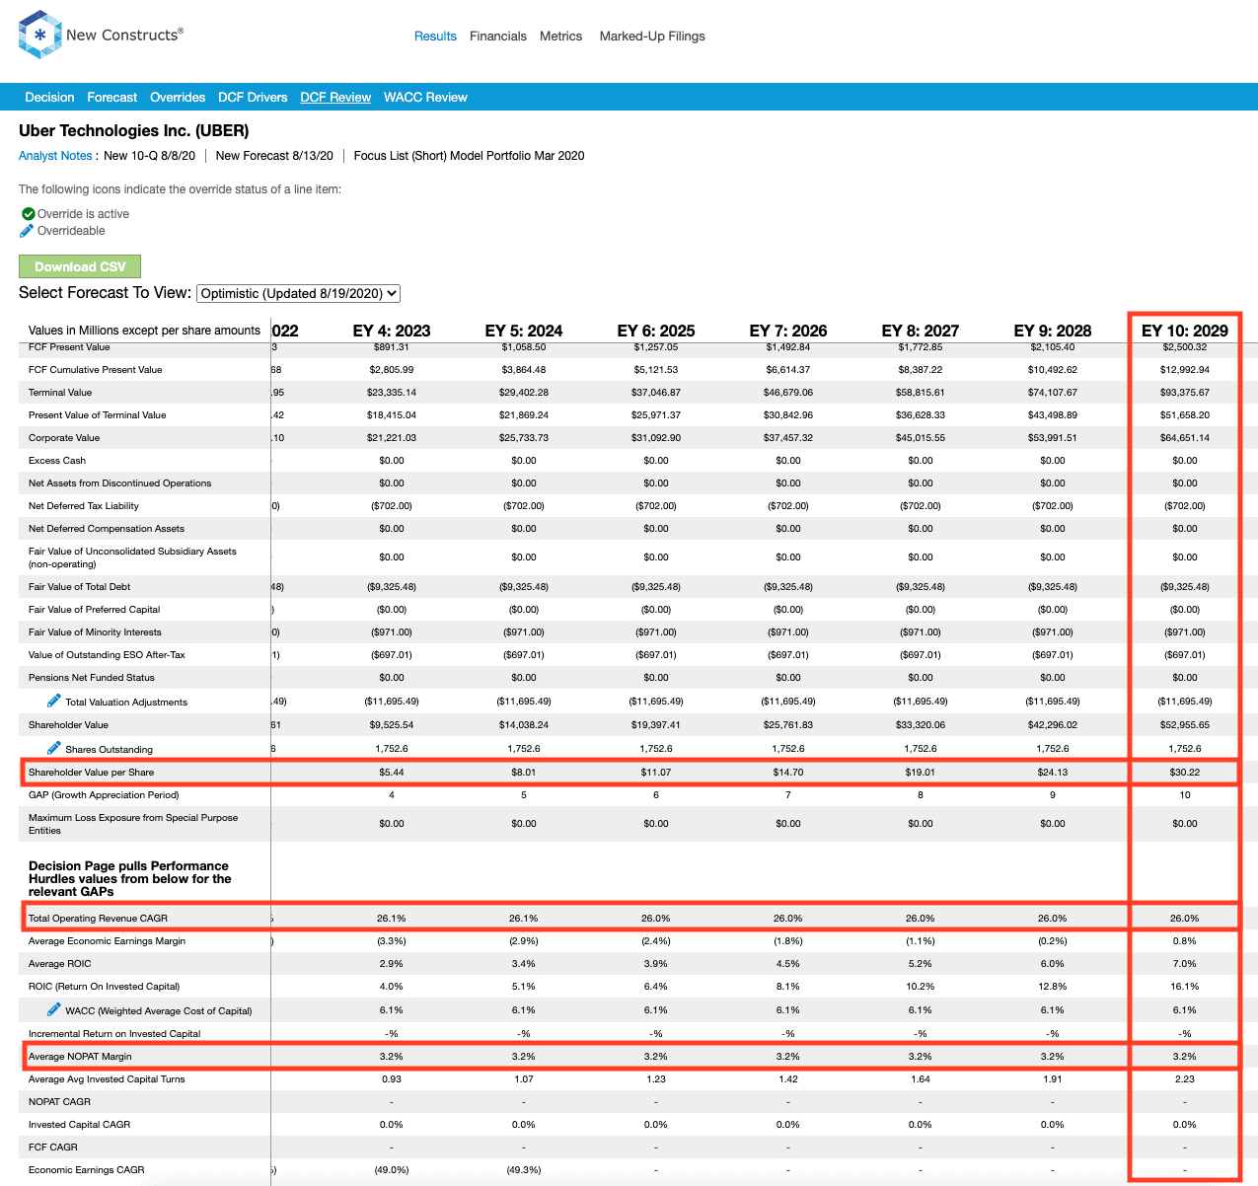Click the EY 7: 2026 column header
The image size is (1258, 1186).
pos(788,331)
